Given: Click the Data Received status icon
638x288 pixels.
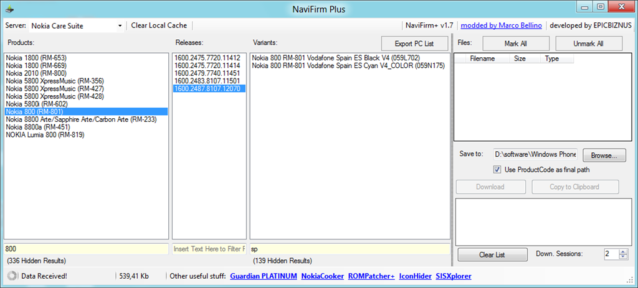Looking at the screenshot, I should point(11,276).
